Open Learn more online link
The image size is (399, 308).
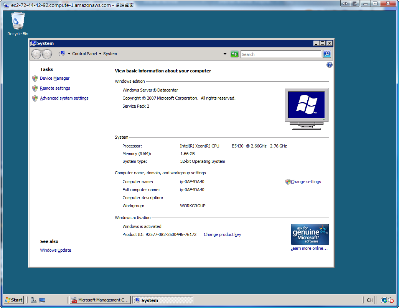pyautogui.click(x=309, y=248)
